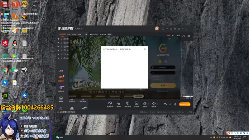Click the edit button next to stream title

click(x=110, y=35)
